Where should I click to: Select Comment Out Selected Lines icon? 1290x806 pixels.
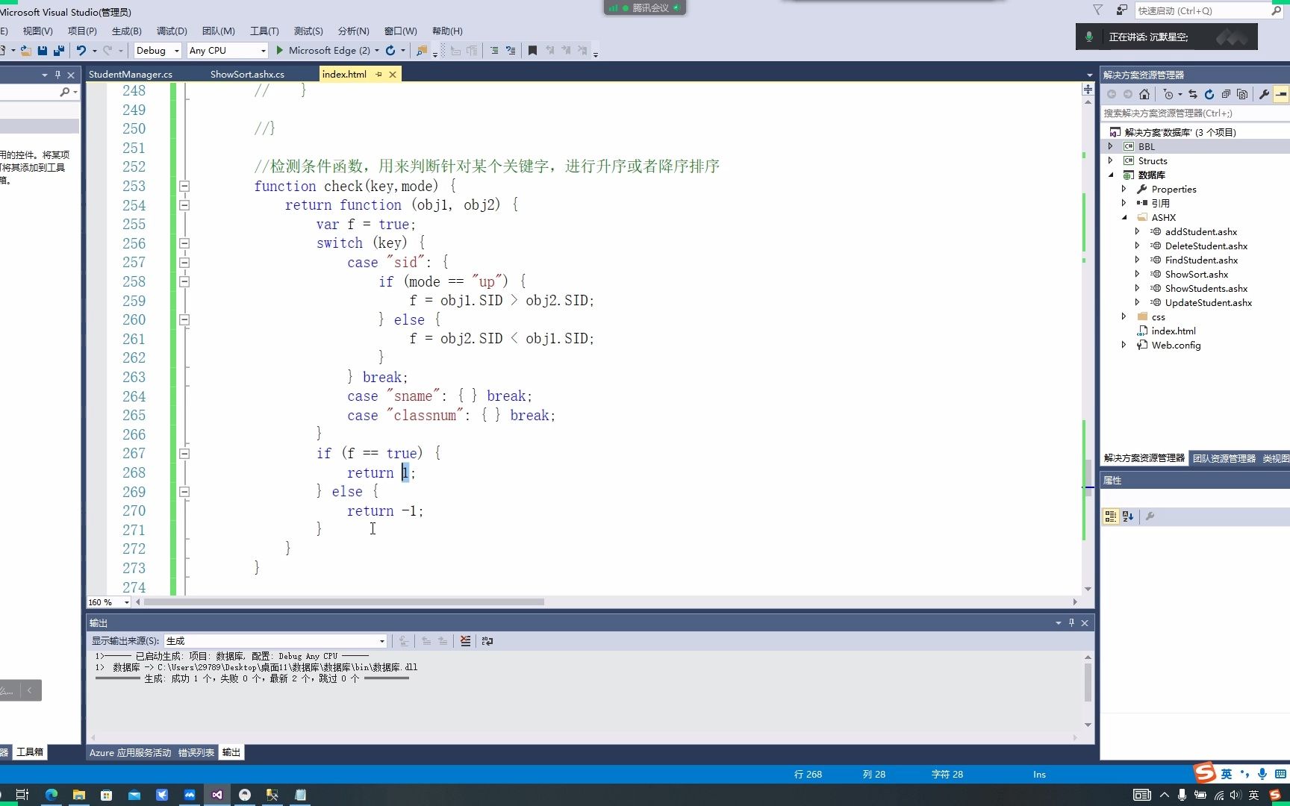494,50
